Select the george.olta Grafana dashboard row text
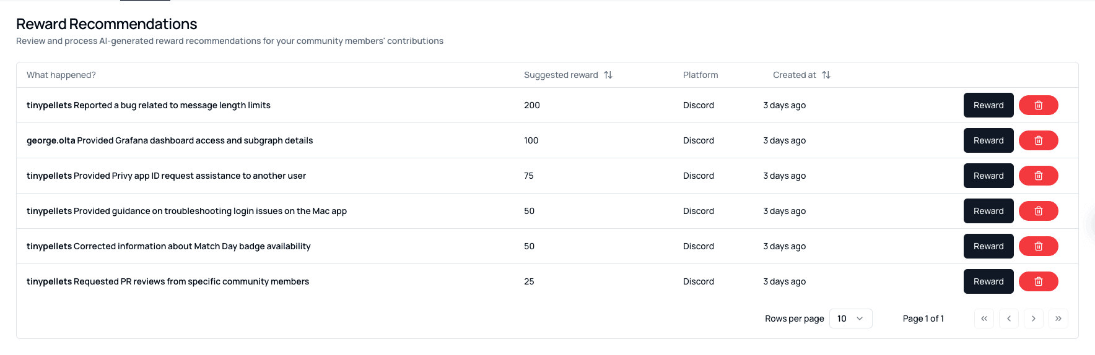Screen dimensions: 1095x355 pos(170,140)
